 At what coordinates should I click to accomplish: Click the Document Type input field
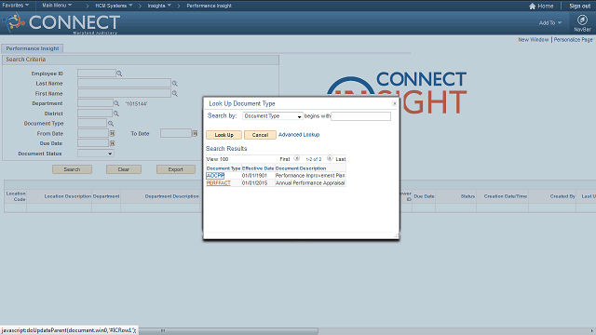(92, 123)
